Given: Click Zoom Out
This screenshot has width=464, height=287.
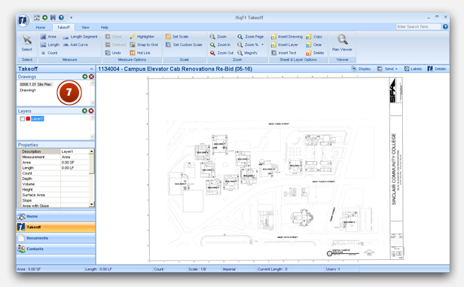Looking at the screenshot, I should 221,53.
